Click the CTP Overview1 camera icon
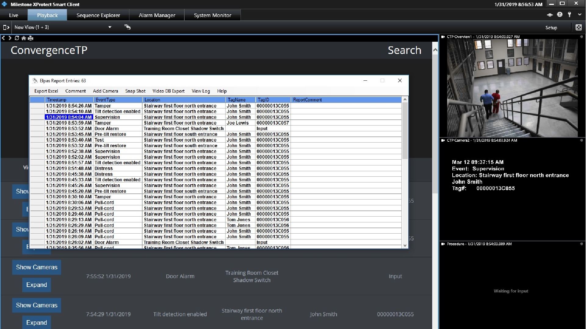Image resolution: width=586 pixels, height=329 pixels. [x=443, y=37]
